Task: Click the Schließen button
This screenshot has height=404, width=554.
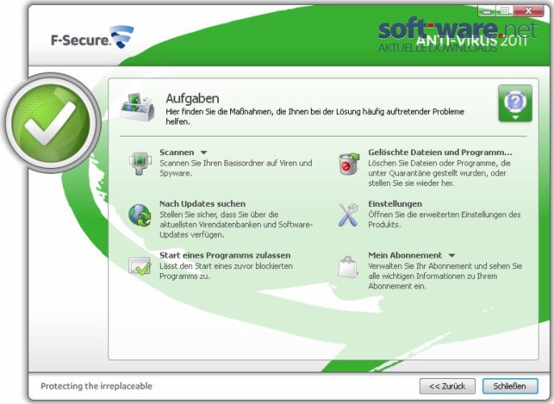Action: pyautogui.click(x=510, y=386)
